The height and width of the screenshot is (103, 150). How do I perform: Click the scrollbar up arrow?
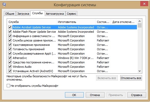pos(139,21)
